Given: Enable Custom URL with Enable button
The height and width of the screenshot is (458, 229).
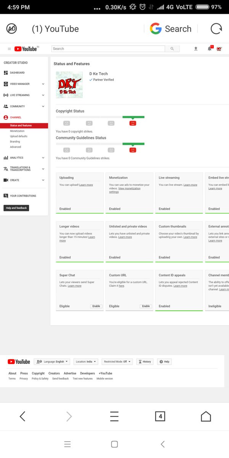Looking at the screenshot, I should (146, 306).
